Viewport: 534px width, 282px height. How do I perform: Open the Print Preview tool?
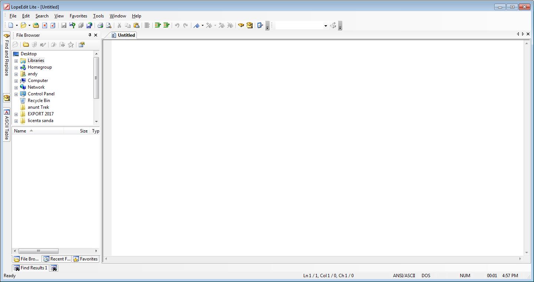(x=108, y=25)
